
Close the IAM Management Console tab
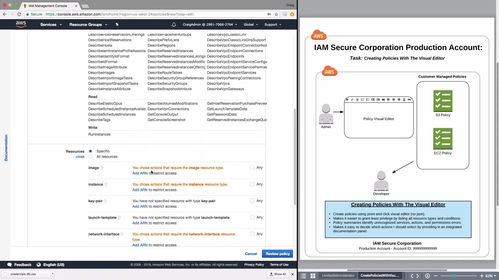coord(76,6)
